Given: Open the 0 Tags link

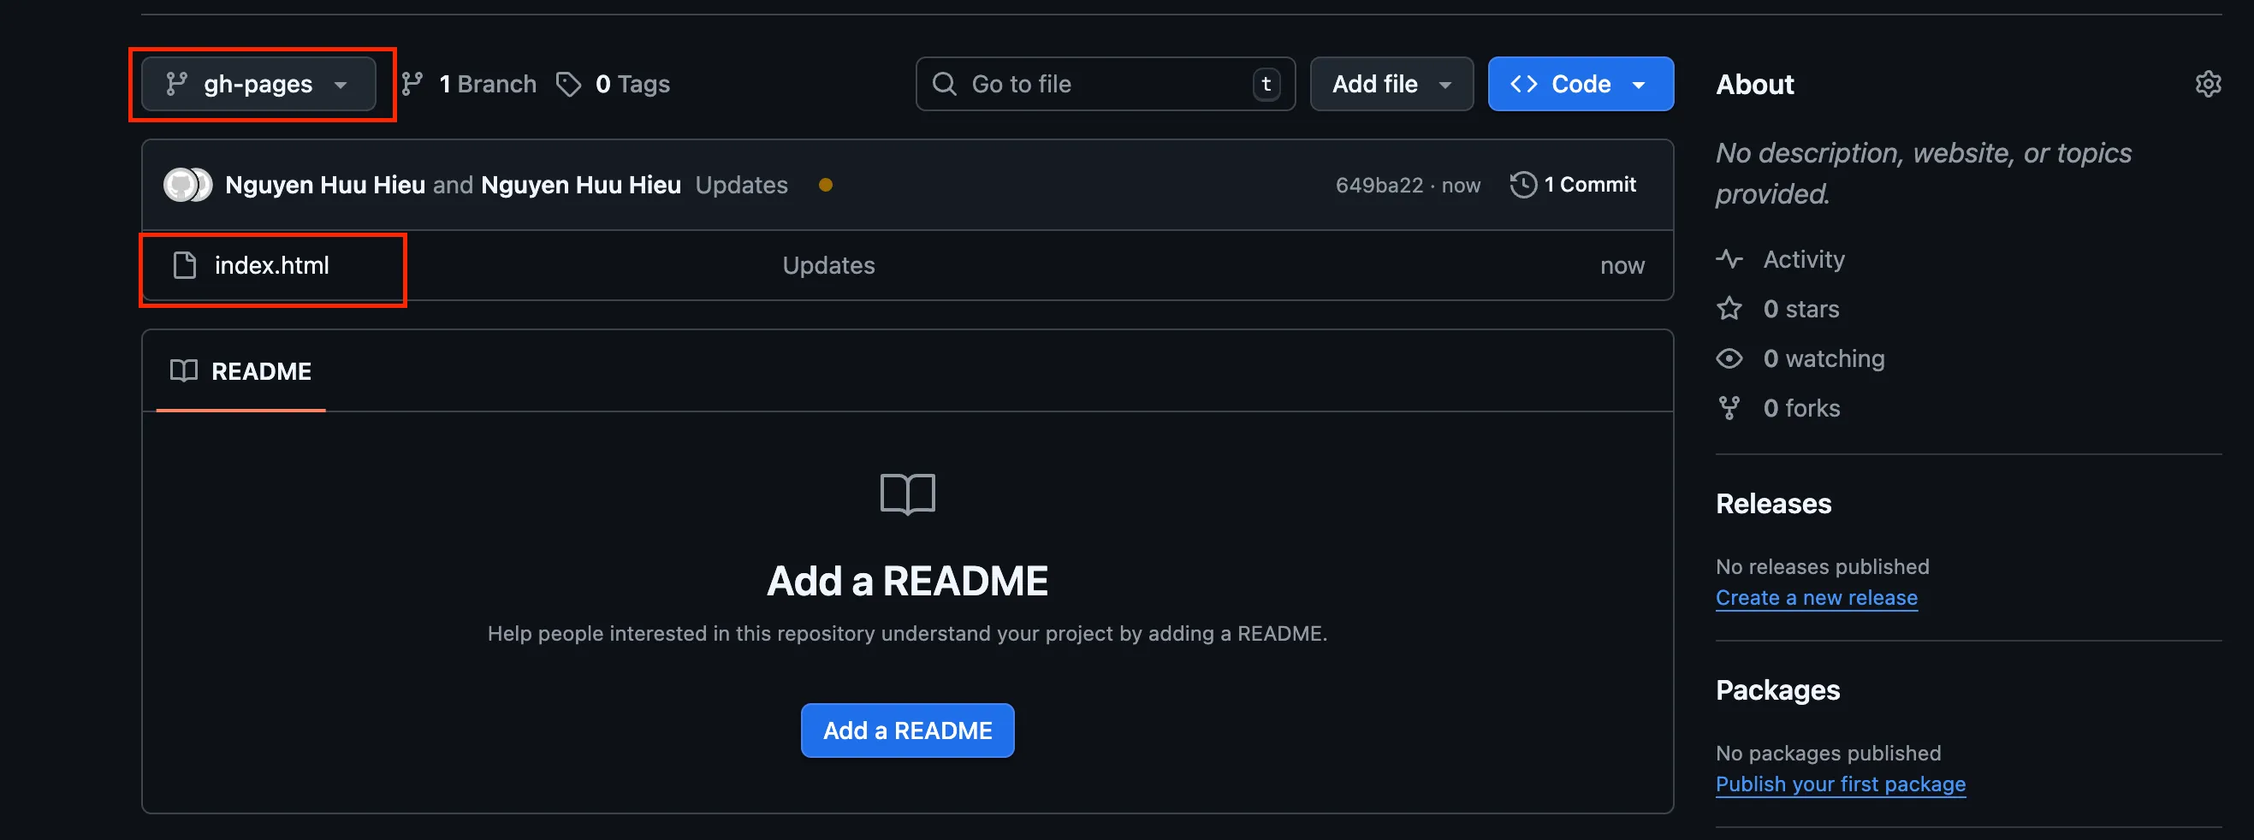Looking at the screenshot, I should [614, 84].
